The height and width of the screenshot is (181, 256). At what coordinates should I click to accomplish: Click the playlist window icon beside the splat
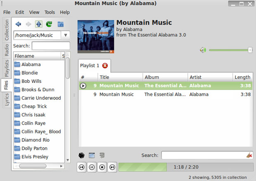pos(92,155)
